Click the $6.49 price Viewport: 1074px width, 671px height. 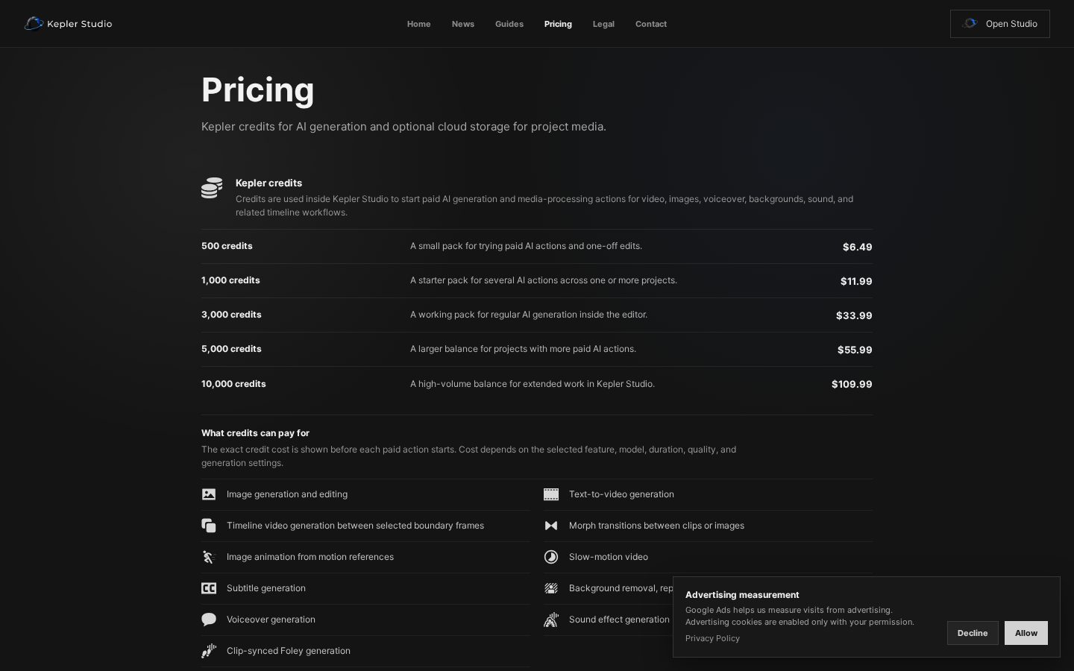coord(858,247)
